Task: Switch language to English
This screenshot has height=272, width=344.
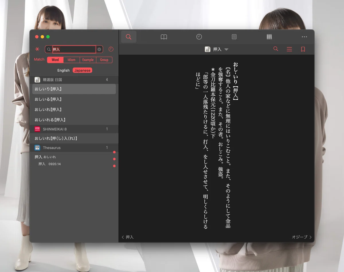Action: click(x=63, y=70)
